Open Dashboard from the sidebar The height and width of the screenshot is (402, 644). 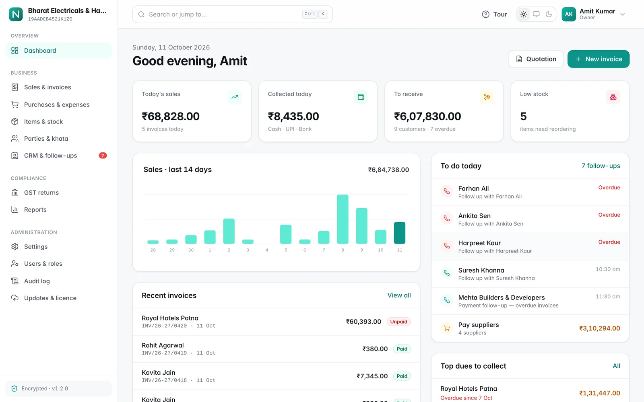click(59, 51)
